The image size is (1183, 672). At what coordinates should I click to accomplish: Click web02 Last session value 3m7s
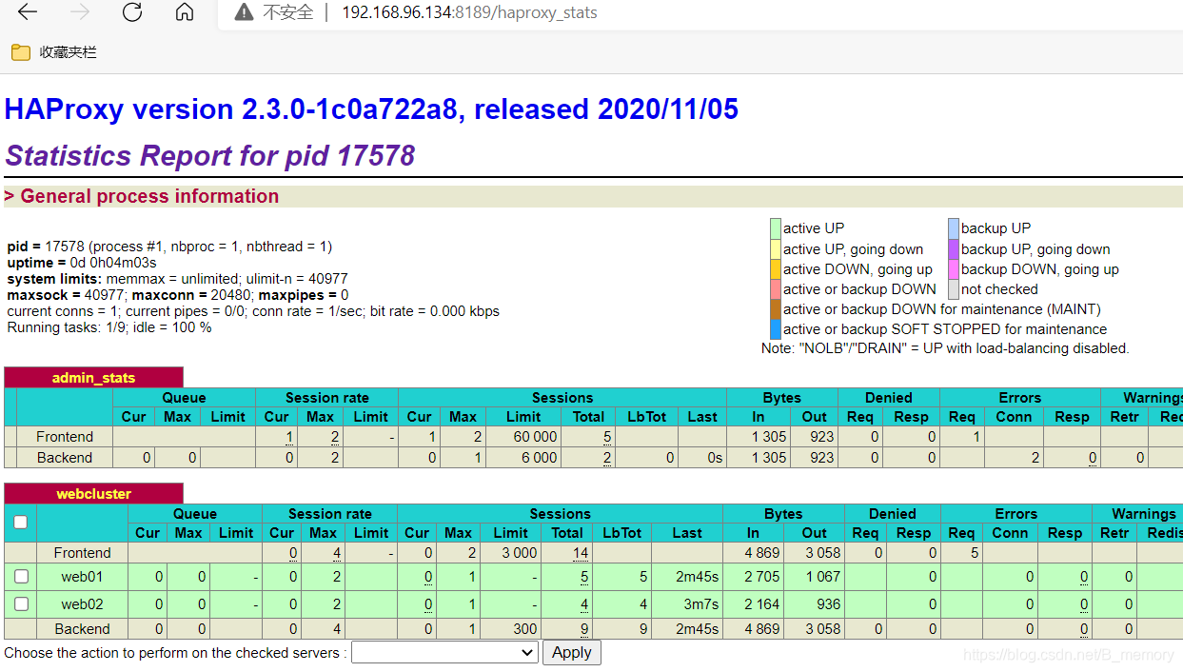point(701,604)
